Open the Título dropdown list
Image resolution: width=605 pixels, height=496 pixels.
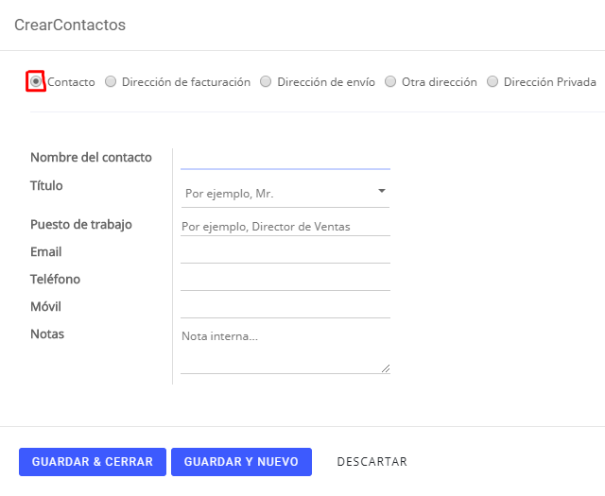click(285, 193)
